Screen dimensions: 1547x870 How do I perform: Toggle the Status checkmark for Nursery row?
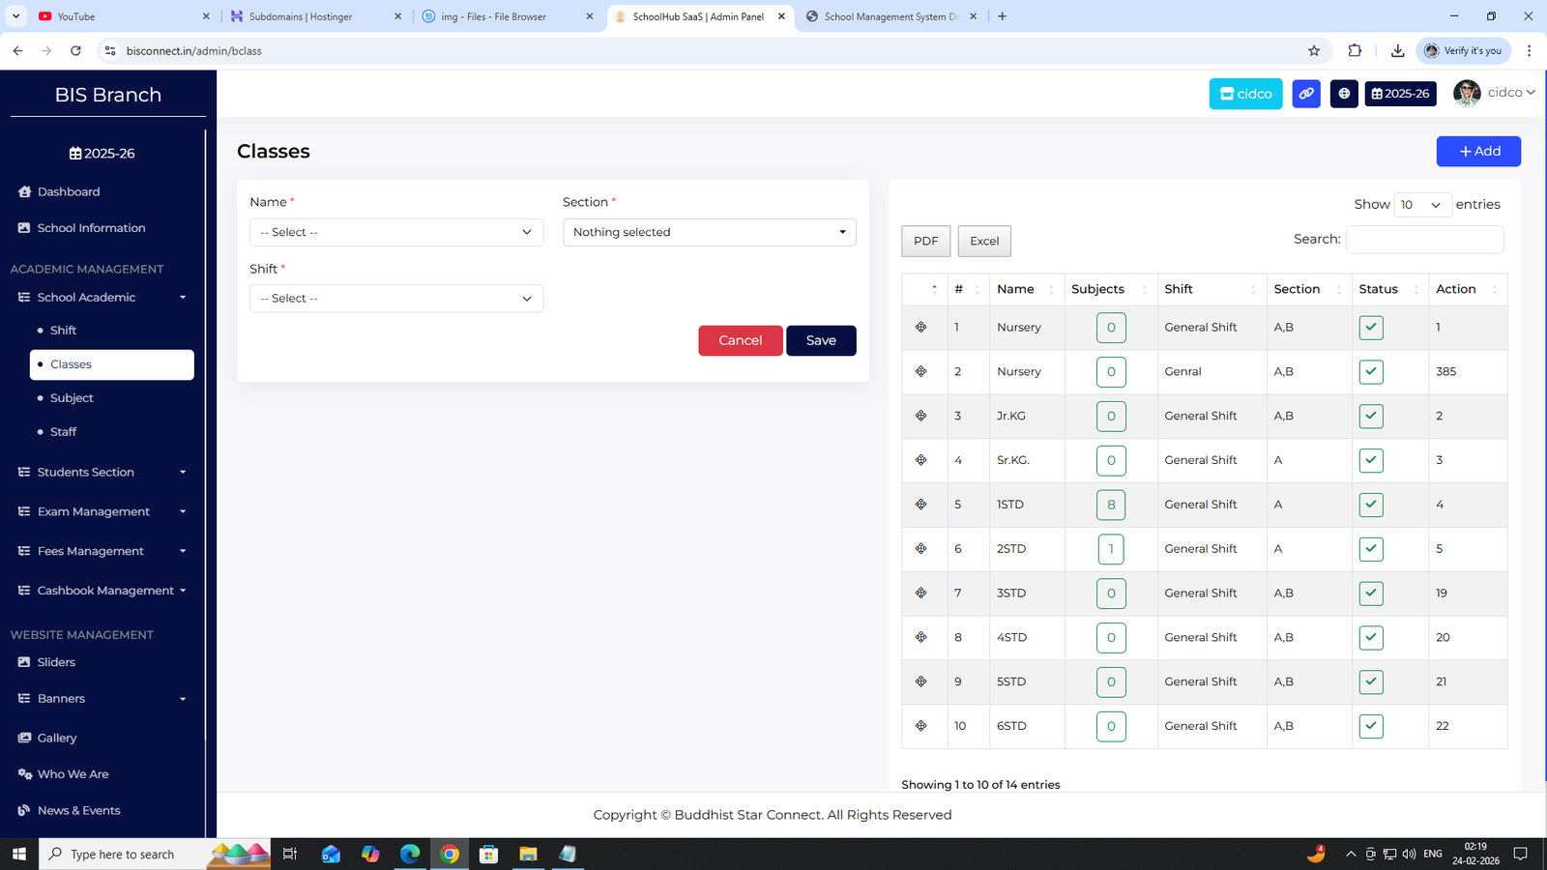(1370, 327)
